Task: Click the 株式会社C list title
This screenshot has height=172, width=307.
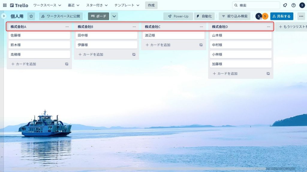Action: coord(153,27)
